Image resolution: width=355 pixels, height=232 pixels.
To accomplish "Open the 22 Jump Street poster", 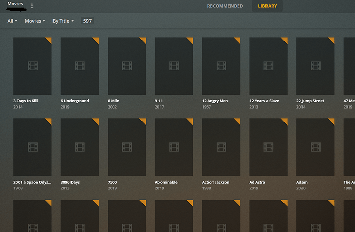I will [315, 66].
